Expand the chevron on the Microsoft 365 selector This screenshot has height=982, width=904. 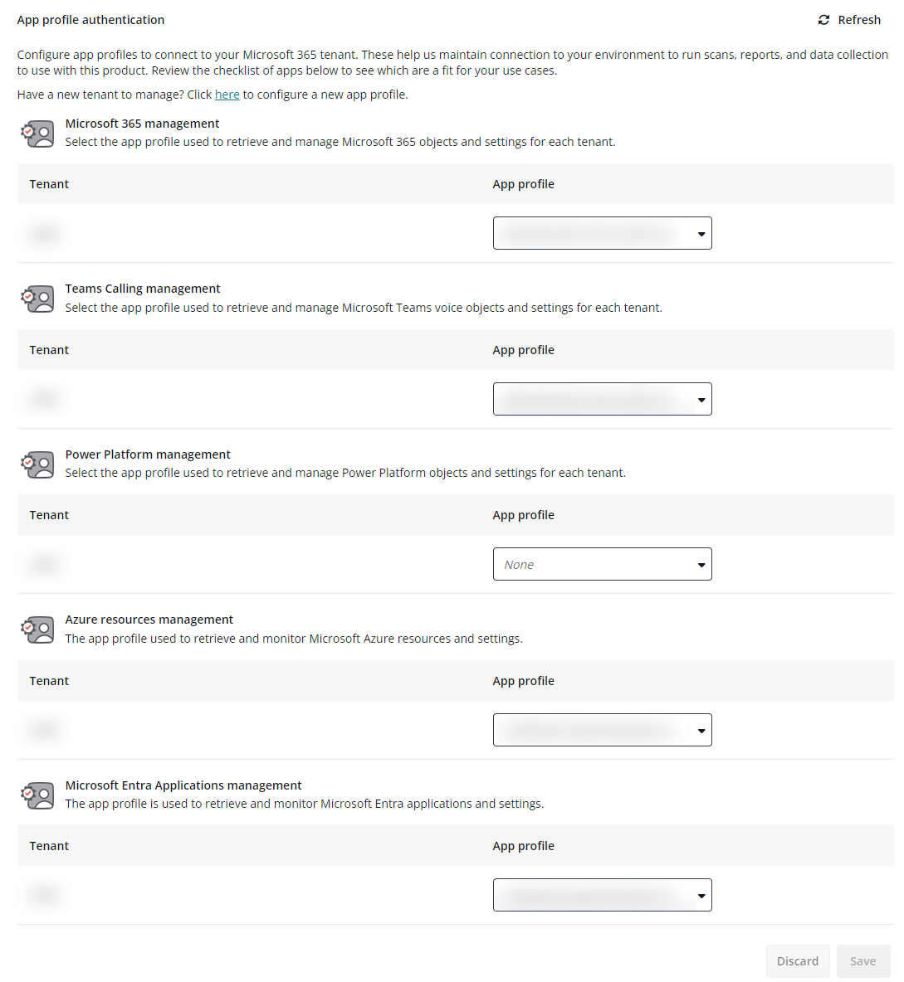(x=700, y=233)
